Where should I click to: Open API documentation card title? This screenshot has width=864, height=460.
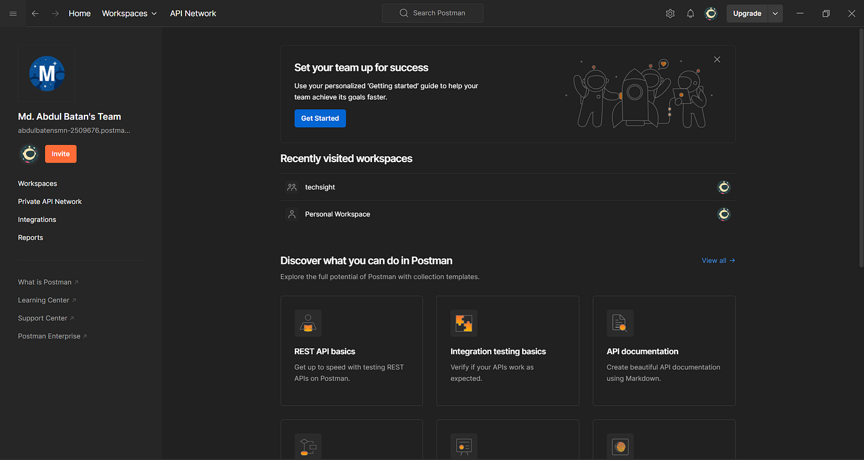[642, 351]
